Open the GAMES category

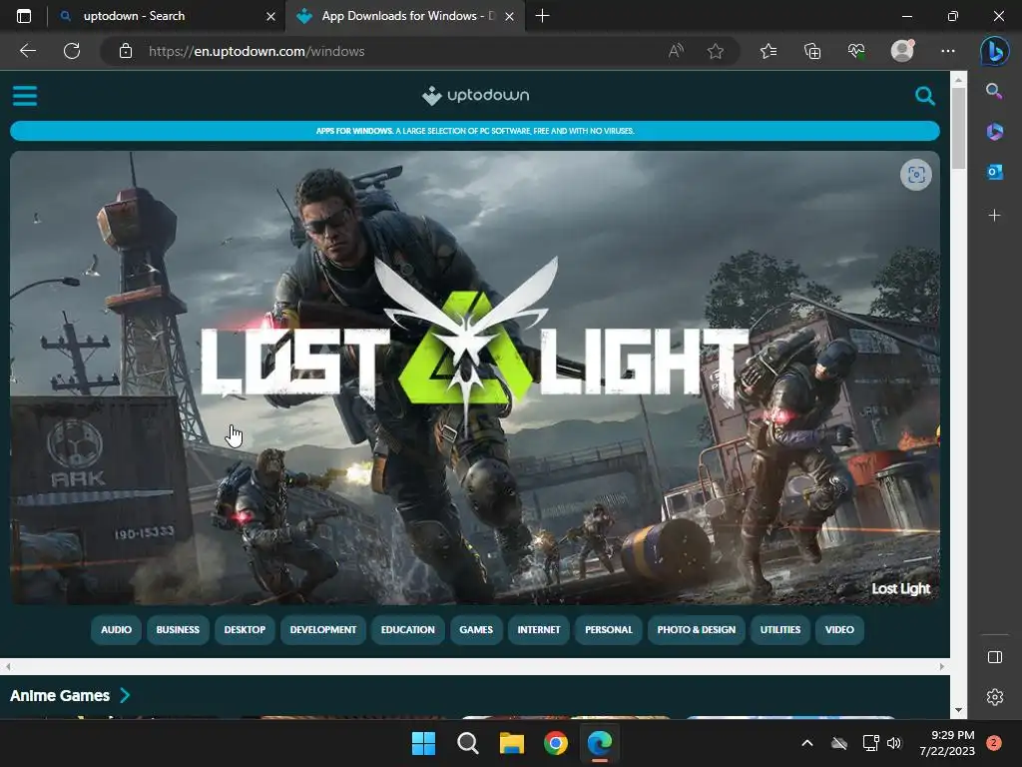(476, 630)
